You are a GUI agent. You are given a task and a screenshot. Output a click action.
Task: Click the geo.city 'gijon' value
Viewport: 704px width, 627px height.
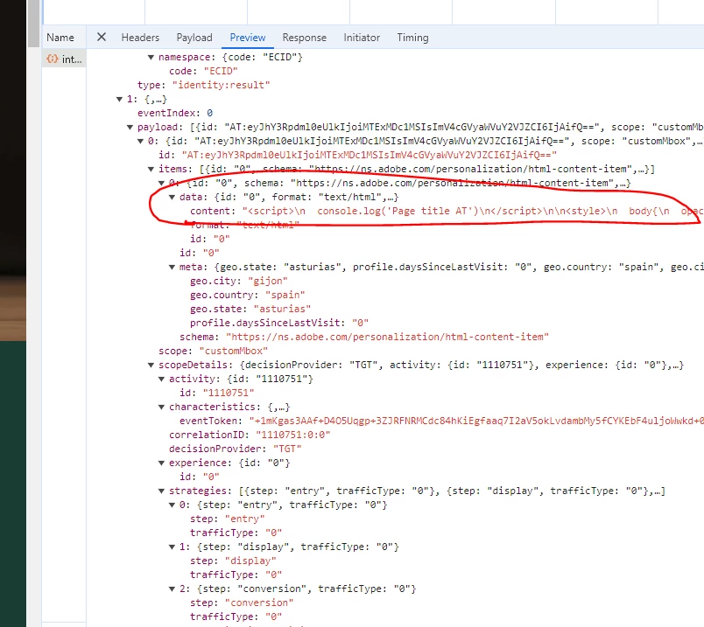[268, 281]
